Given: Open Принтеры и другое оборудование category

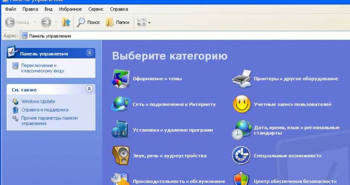Looking at the screenshot, I should (x=296, y=79).
